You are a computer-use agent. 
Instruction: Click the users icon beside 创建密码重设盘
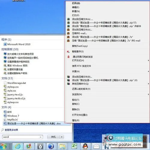[5, 69]
